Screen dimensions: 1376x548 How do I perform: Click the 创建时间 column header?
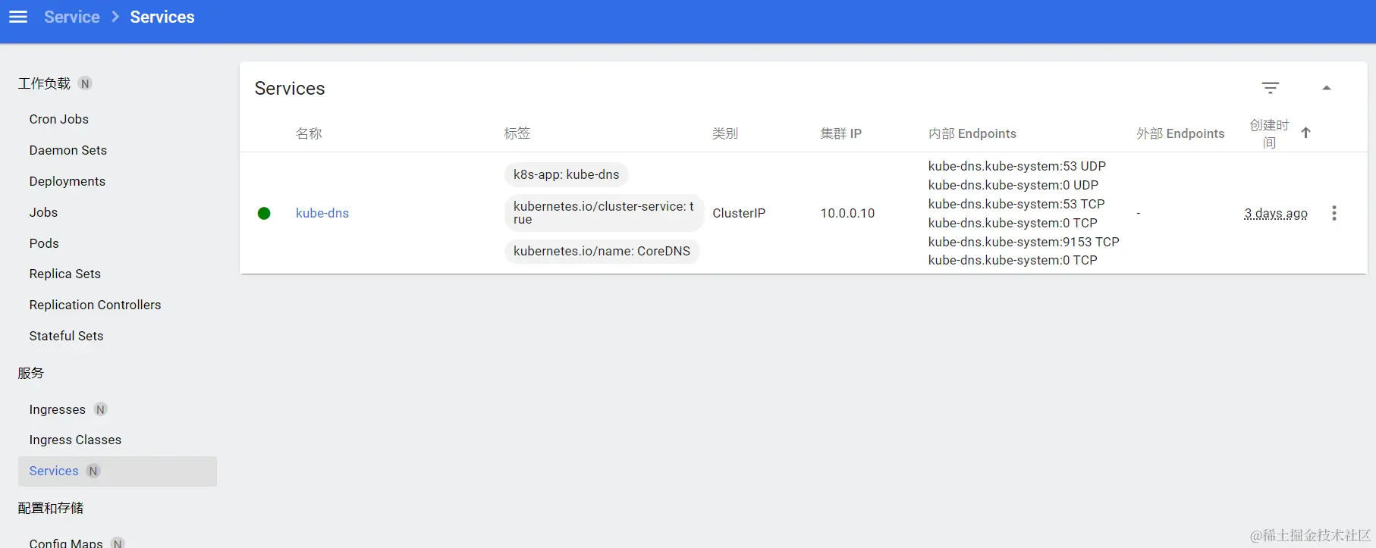pos(1269,133)
